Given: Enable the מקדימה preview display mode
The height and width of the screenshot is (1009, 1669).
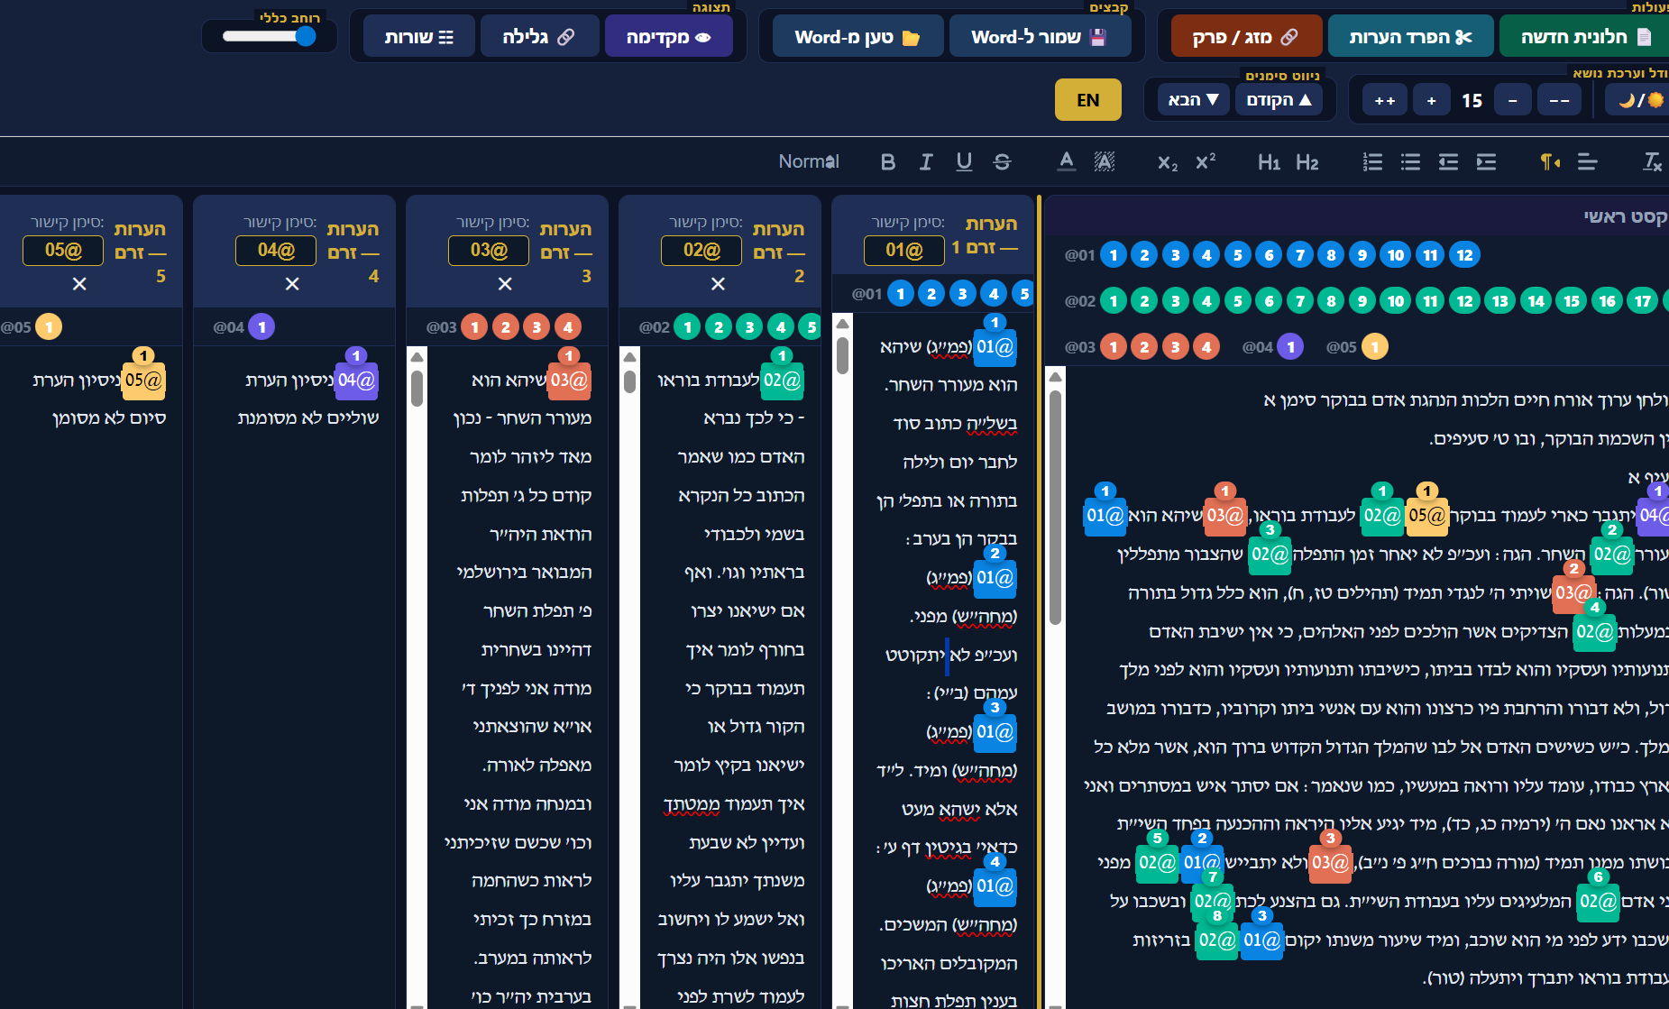Looking at the screenshot, I should point(668,37).
